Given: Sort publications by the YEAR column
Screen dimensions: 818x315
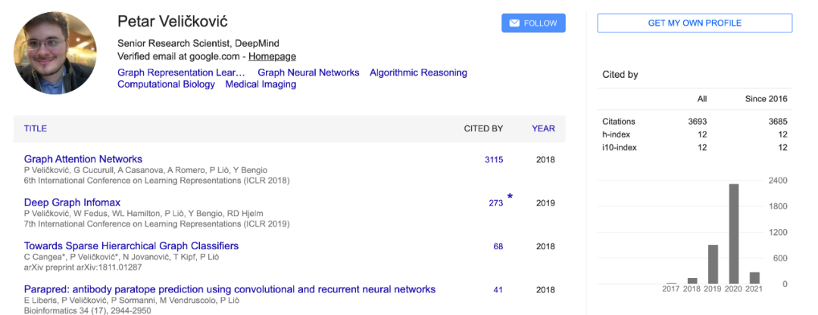Looking at the screenshot, I should click(543, 128).
